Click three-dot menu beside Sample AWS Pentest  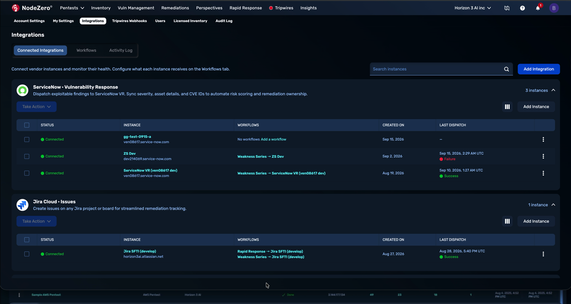19,295
